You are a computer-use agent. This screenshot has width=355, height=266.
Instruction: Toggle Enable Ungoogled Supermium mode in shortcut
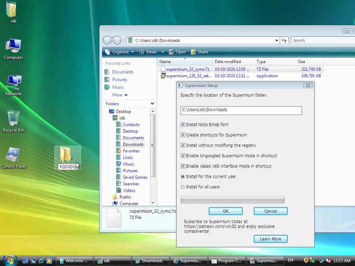pyautogui.click(x=183, y=156)
